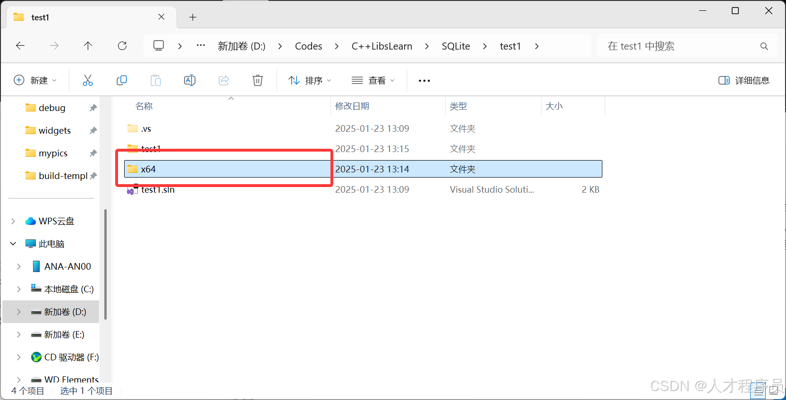Open debug in quick access

pyautogui.click(x=52, y=108)
